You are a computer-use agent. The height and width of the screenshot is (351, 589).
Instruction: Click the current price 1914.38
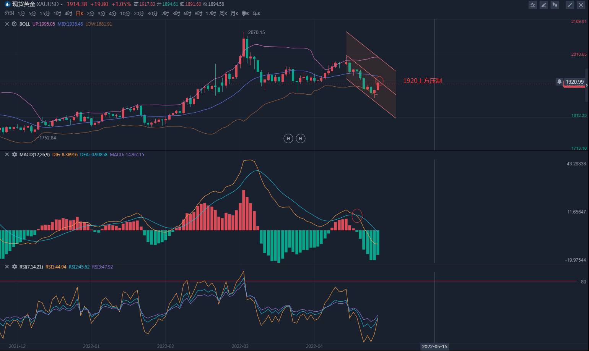pyautogui.click(x=76, y=4)
